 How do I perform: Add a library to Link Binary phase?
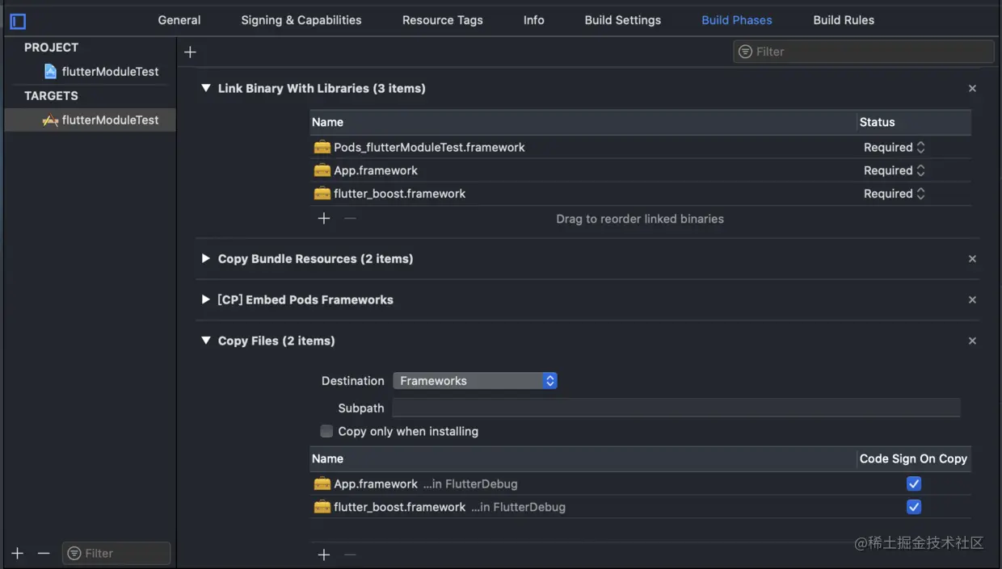click(x=324, y=219)
